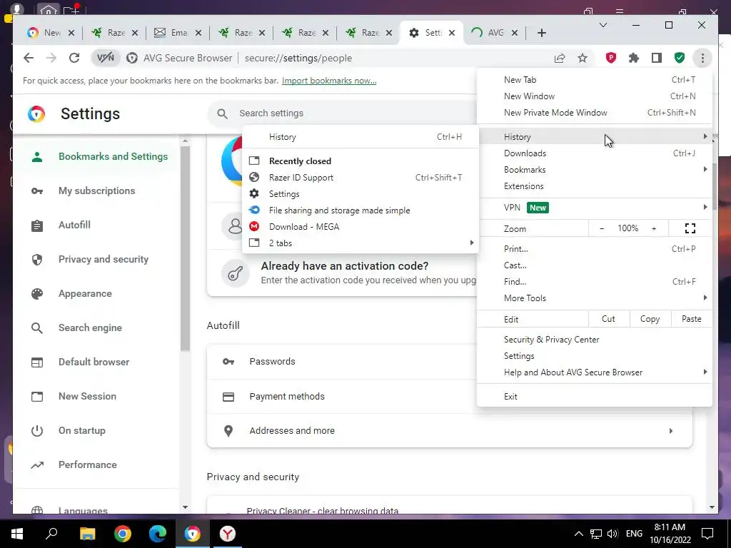
Task: Choose New Window from menu
Action: click(x=595, y=96)
